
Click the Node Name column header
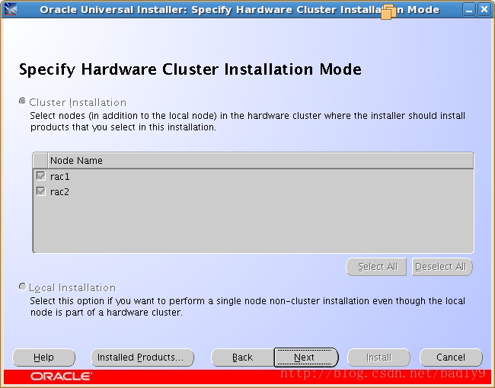[x=260, y=161]
